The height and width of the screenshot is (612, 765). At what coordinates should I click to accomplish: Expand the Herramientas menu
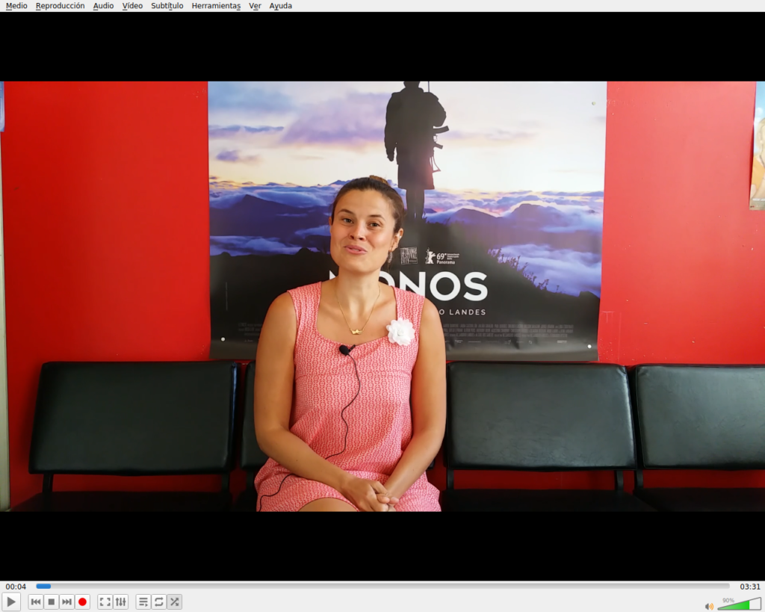tap(216, 6)
